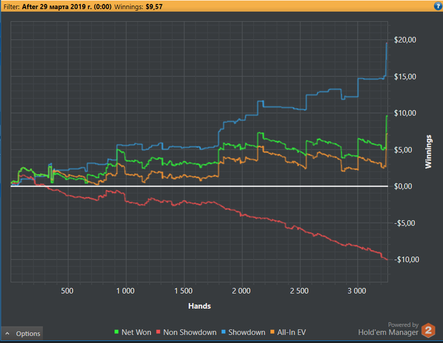Click the red Non Showdown legend swatch
Viewport: 443px width, 343px height.
pyautogui.click(x=158, y=332)
